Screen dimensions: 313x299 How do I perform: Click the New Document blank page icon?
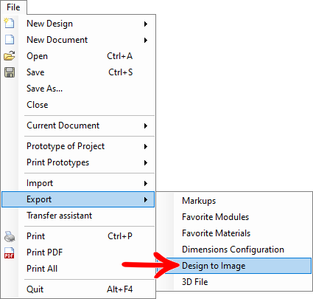tap(10, 40)
